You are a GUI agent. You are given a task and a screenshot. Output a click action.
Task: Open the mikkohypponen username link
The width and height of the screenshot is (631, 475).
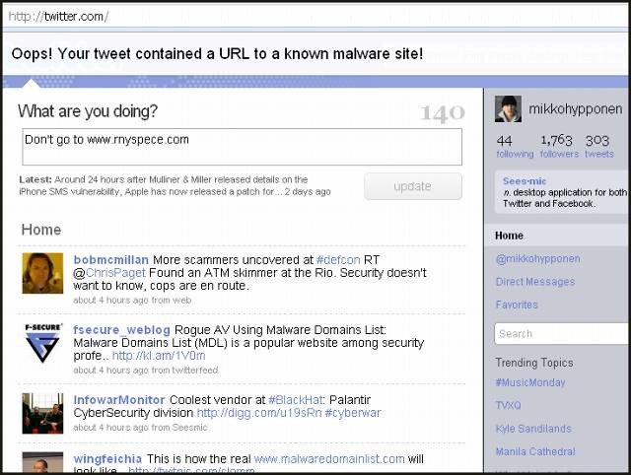576,109
